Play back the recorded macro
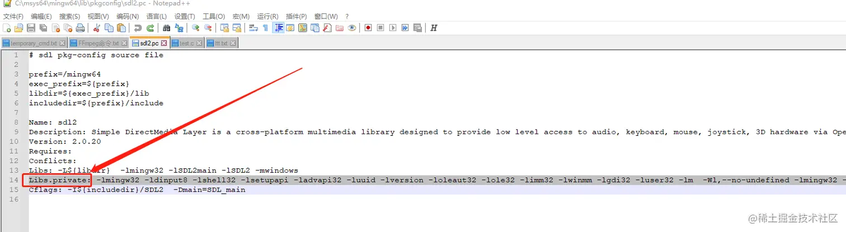The image size is (846, 232). point(393,28)
